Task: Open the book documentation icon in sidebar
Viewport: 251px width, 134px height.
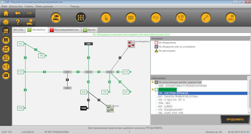Action: point(6,40)
